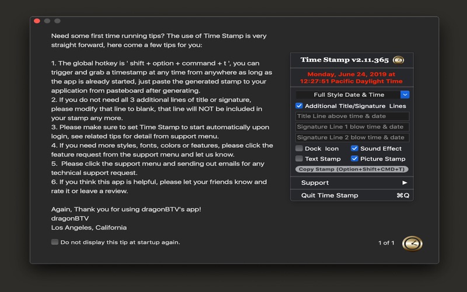This screenshot has width=467, height=292.
Task: Check 'Do not display this tip at startup again'
Action: (x=54, y=242)
